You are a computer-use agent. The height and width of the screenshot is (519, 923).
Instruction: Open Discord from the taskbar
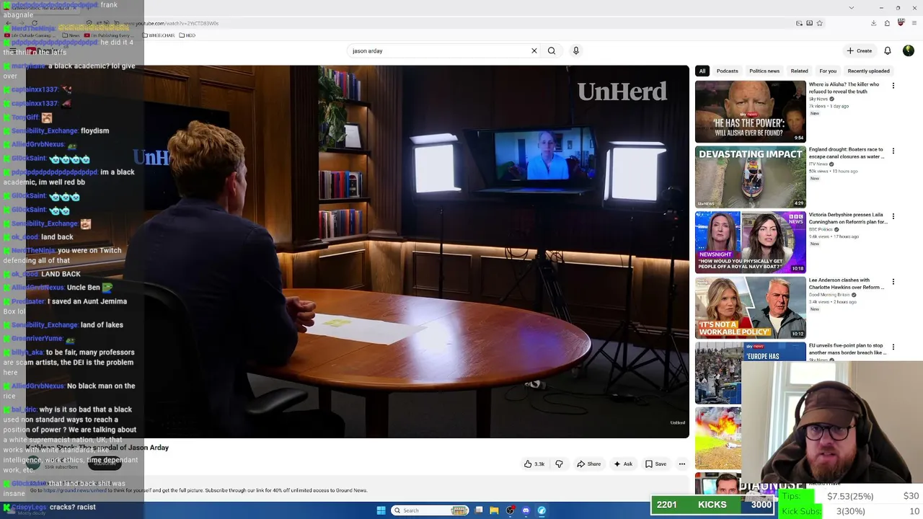[x=526, y=510]
